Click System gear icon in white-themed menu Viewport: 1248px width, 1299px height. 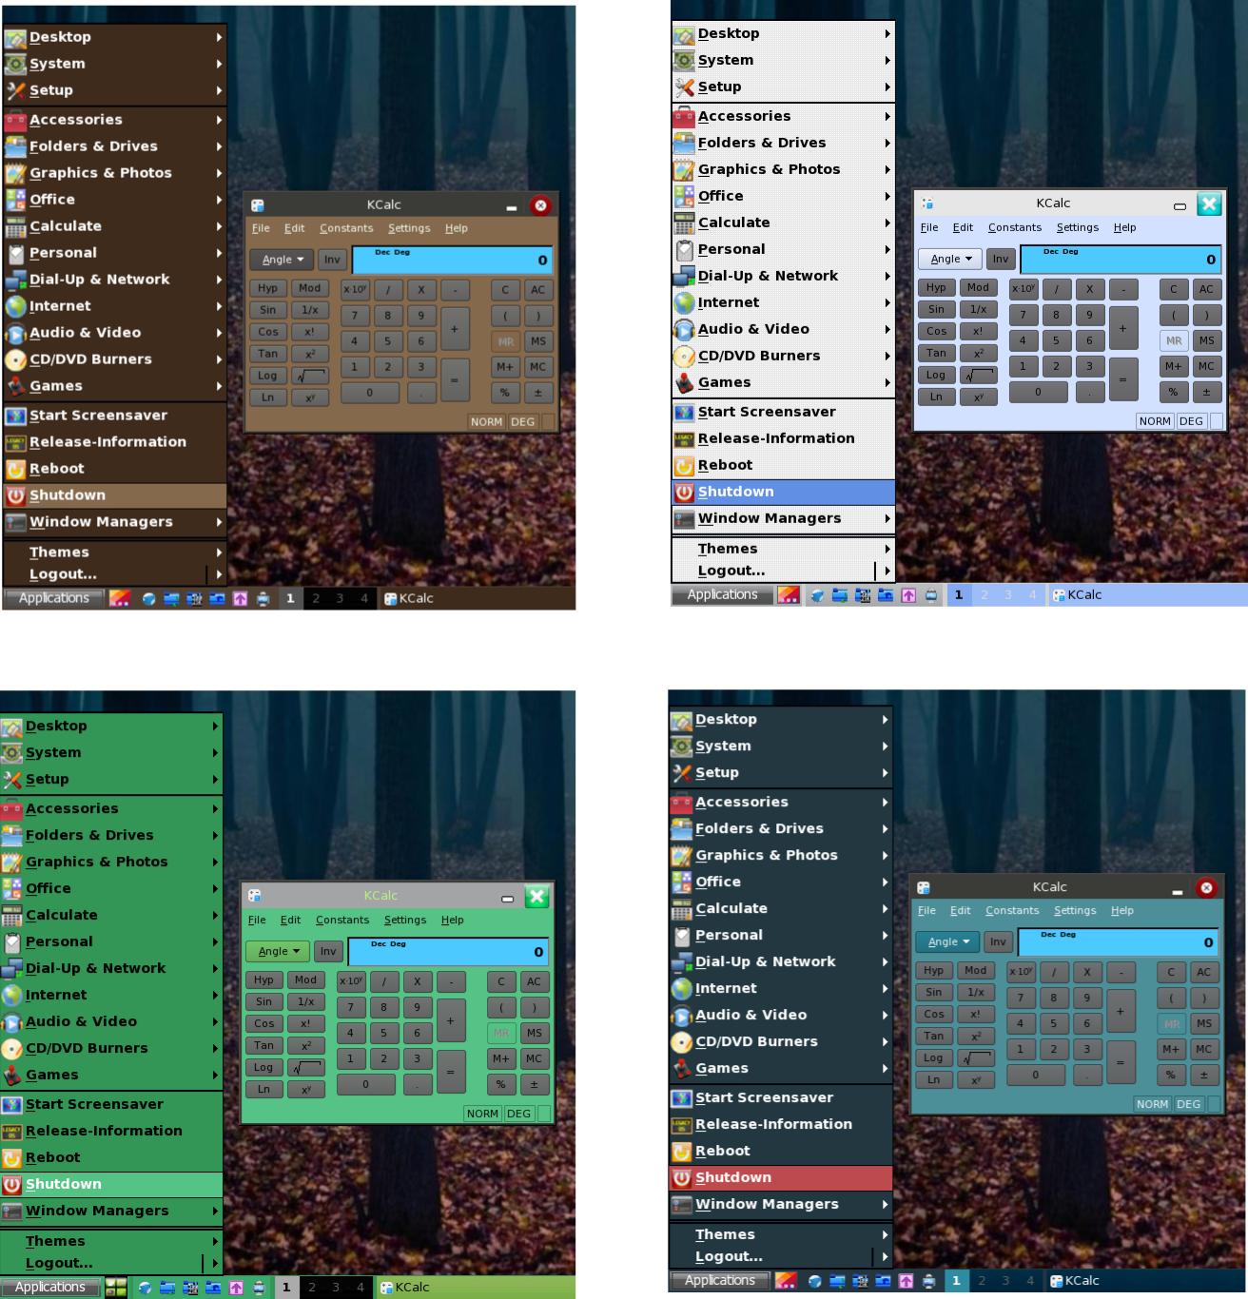[684, 60]
